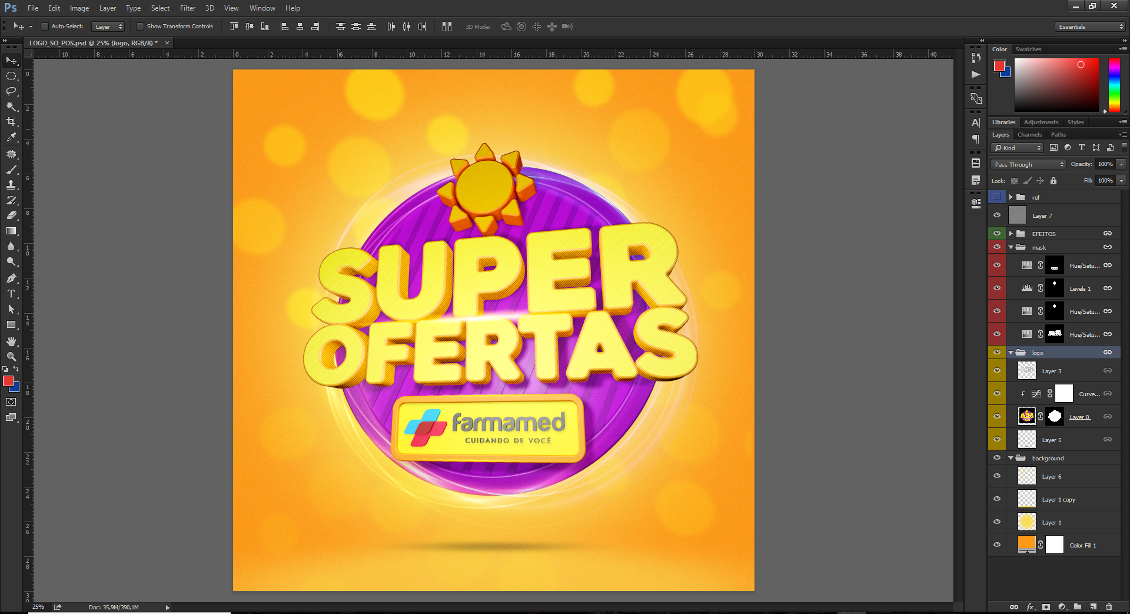Open the Filter menu

188,8
